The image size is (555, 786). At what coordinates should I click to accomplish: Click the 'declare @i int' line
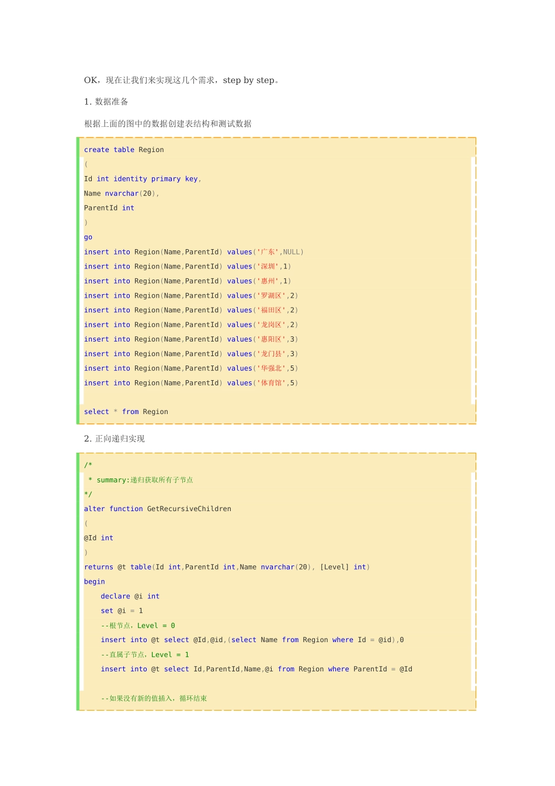130,597
